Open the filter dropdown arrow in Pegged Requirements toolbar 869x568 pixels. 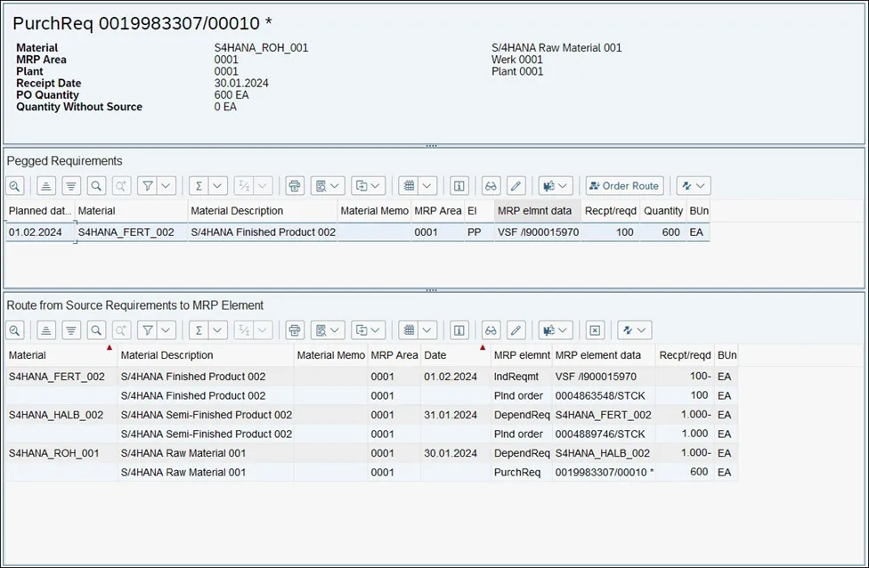coord(166,186)
